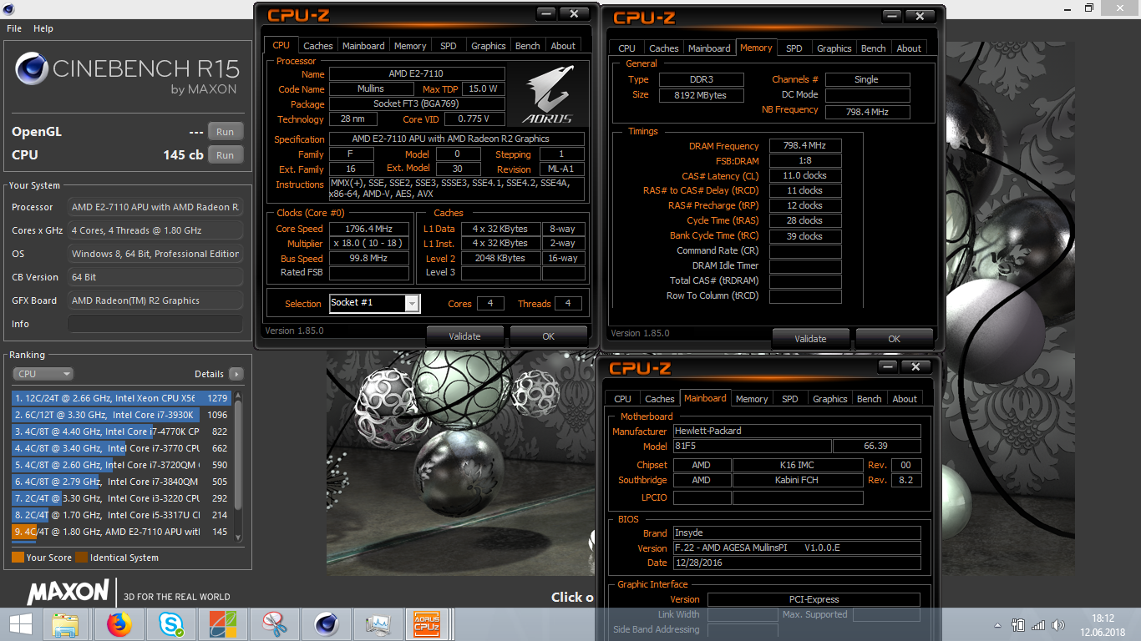
Task: Open SPD tab in CPU window
Action: tap(449, 46)
